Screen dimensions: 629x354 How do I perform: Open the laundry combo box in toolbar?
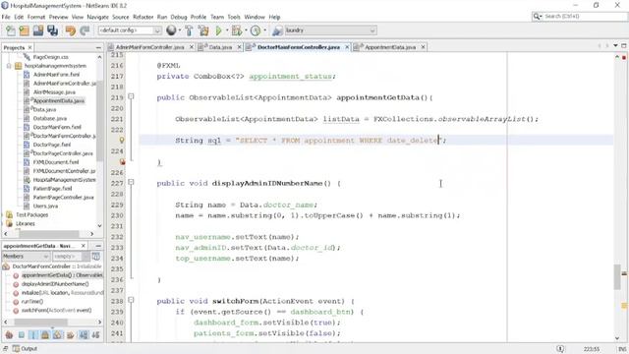[x=330, y=30]
